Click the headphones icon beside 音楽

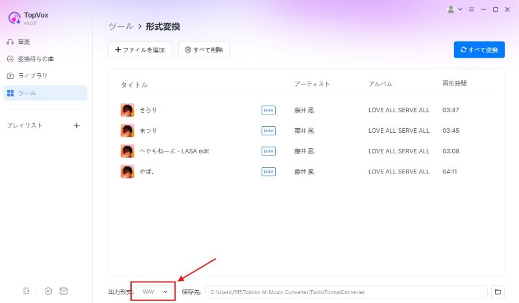click(10, 42)
